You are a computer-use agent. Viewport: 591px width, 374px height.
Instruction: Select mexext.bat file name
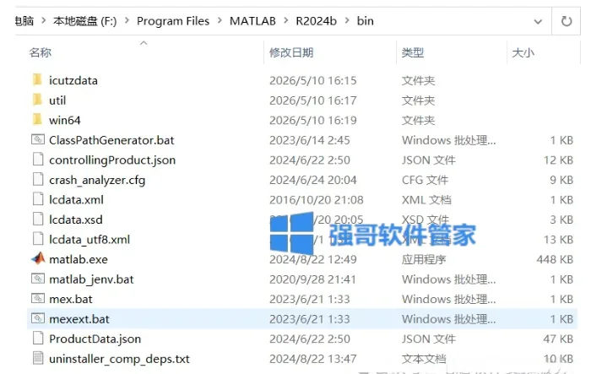pos(79,319)
